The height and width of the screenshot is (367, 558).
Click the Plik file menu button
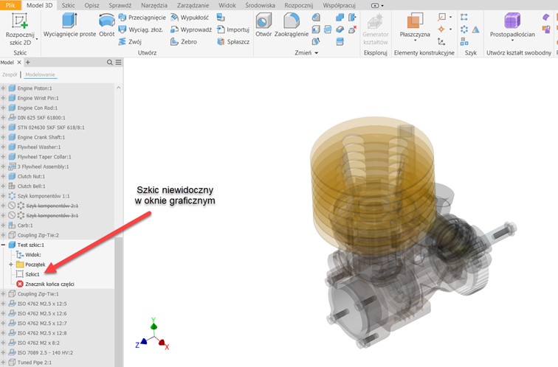click(x=10, y=4)
